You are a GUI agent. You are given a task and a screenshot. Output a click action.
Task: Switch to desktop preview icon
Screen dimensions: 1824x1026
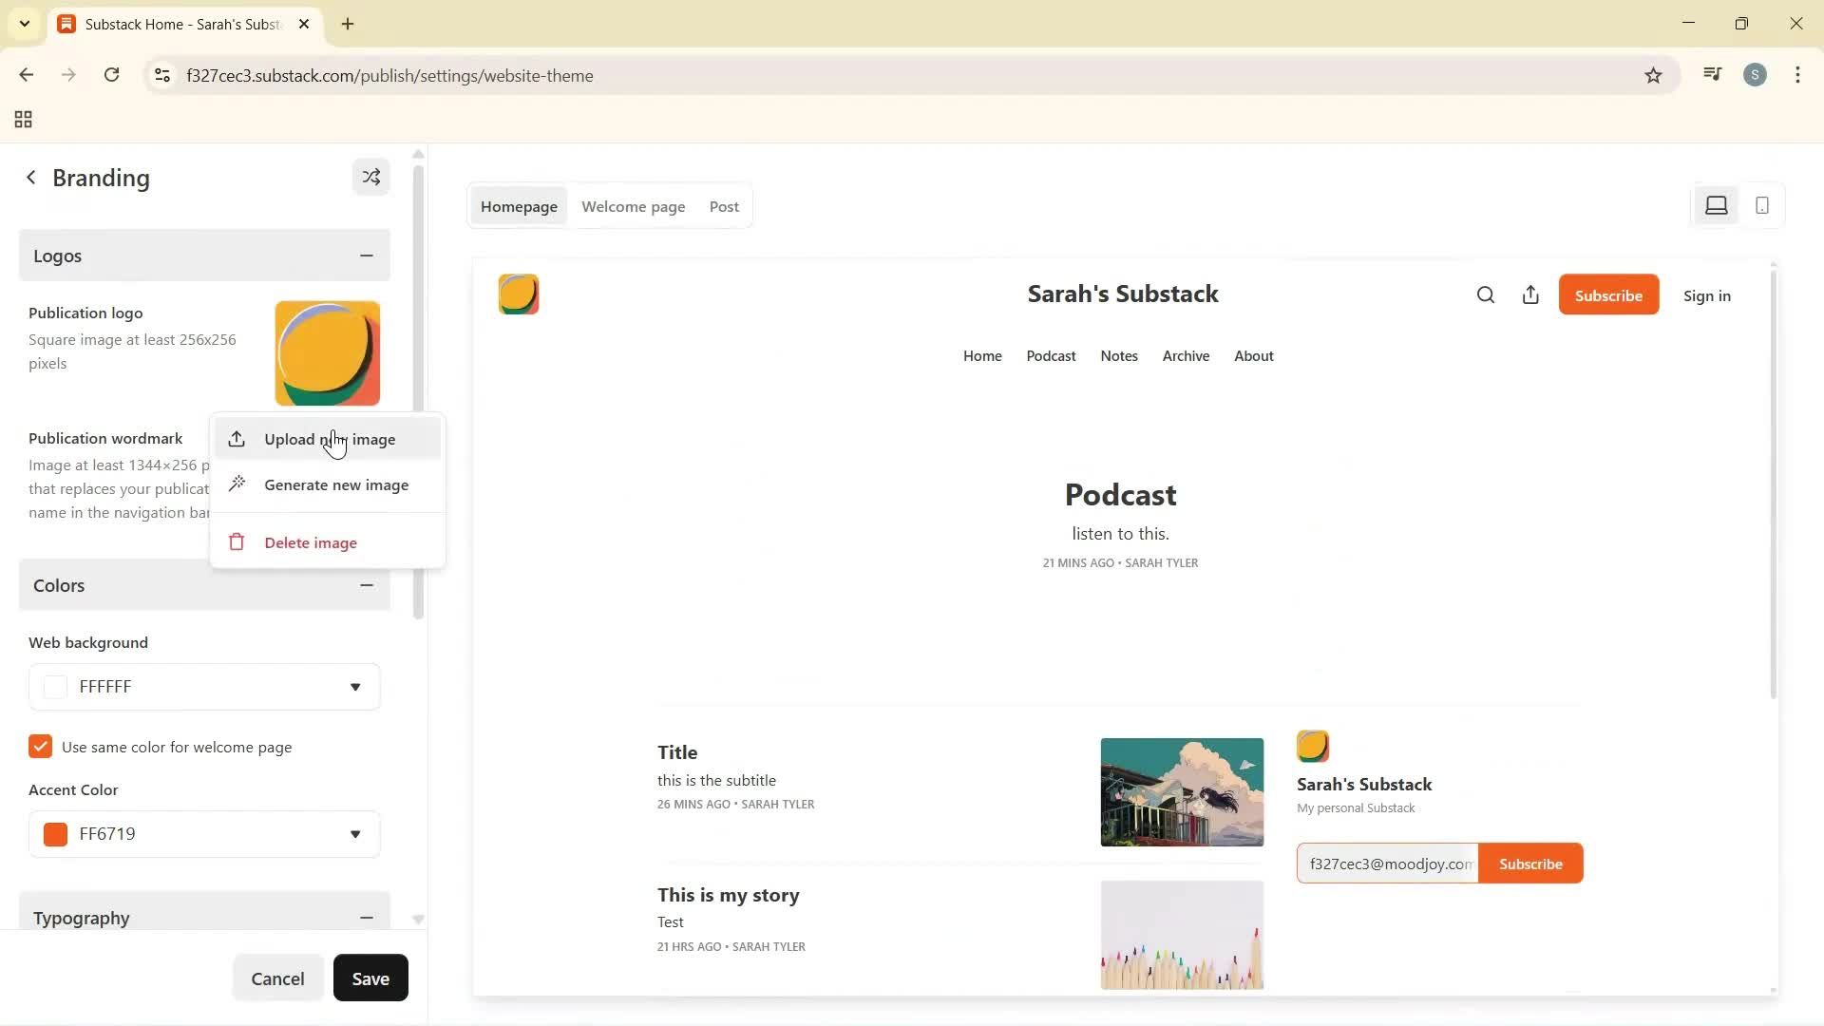(x=1716, y=206)
